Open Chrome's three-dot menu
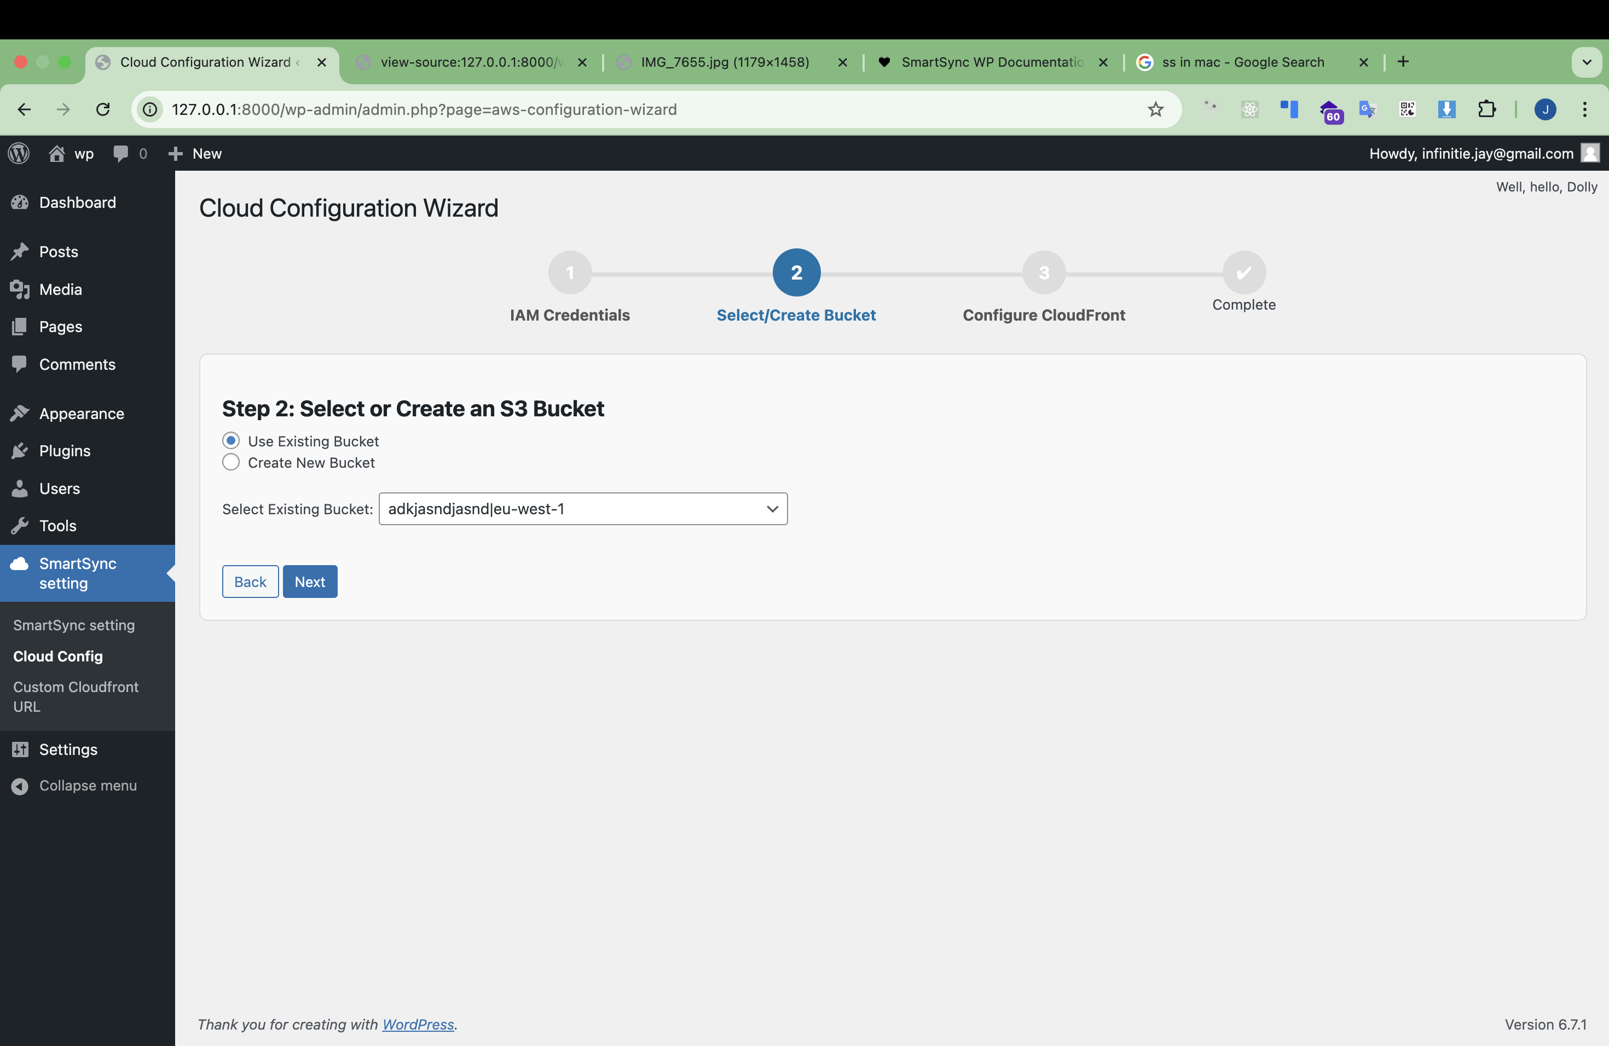This screenshot has height=1046, width=1609. (1585, 109)
